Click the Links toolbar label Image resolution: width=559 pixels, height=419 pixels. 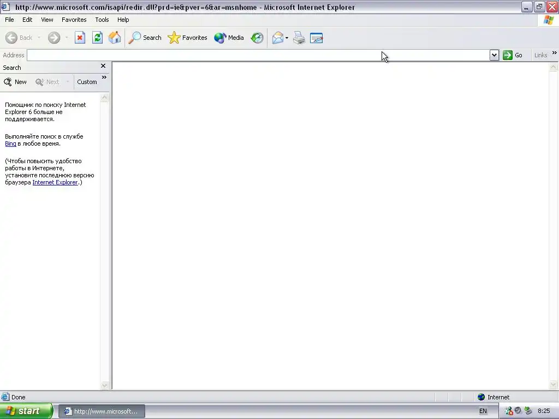tap(540, 55)
